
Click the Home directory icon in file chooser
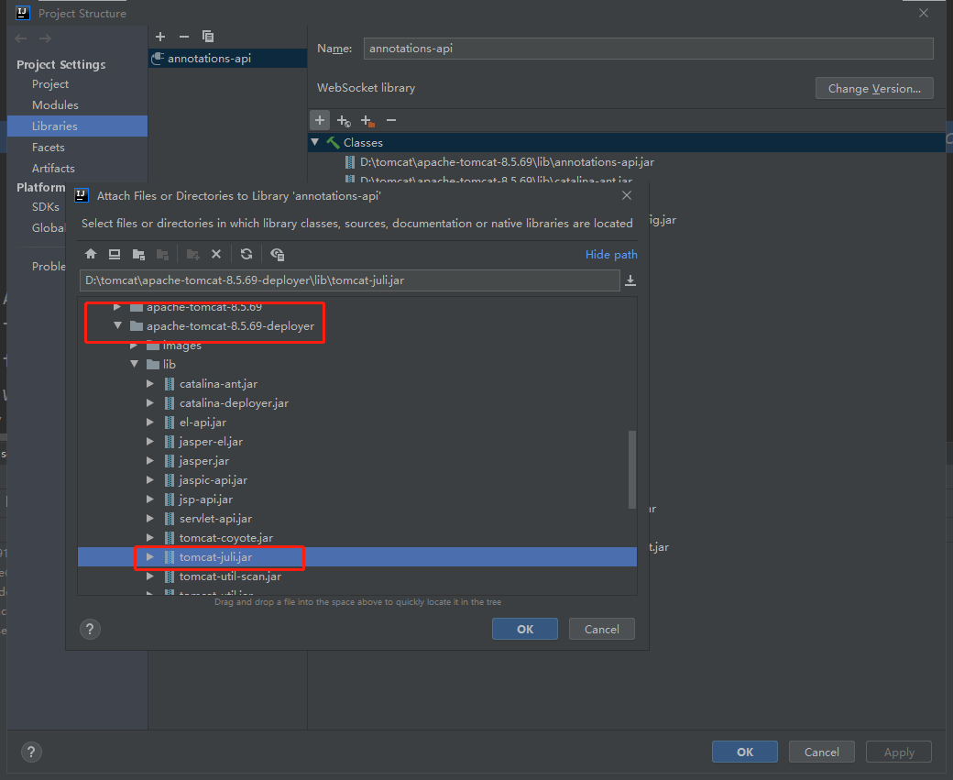click(x=91, y=254)
